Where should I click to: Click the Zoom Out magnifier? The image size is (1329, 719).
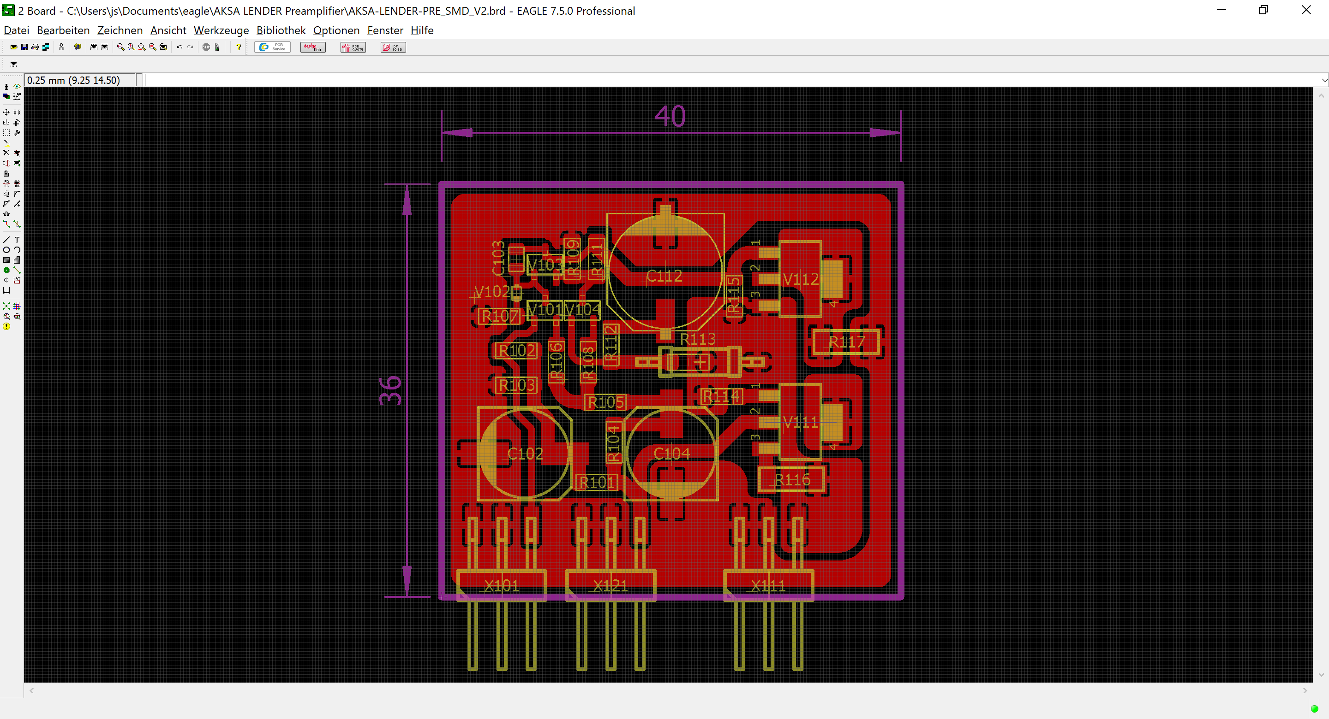click(x=142, y=47)
